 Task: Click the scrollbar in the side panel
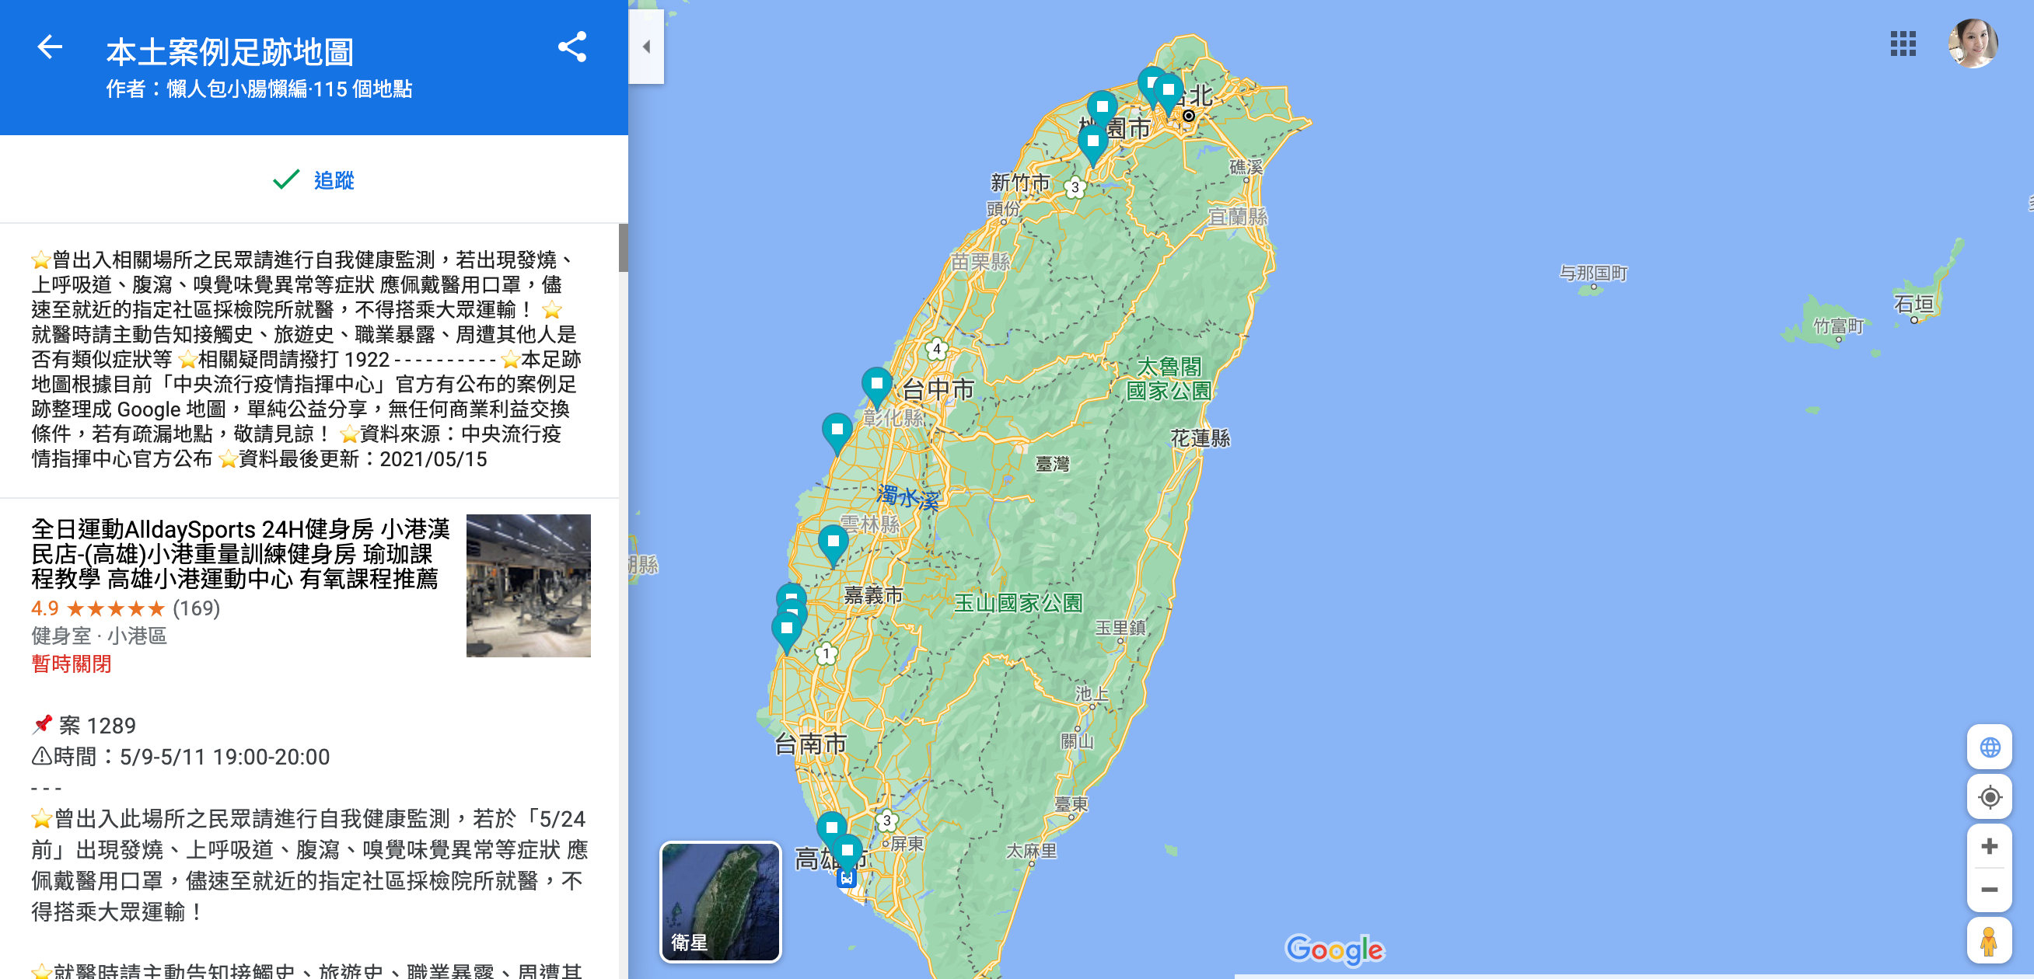(623, 248)
